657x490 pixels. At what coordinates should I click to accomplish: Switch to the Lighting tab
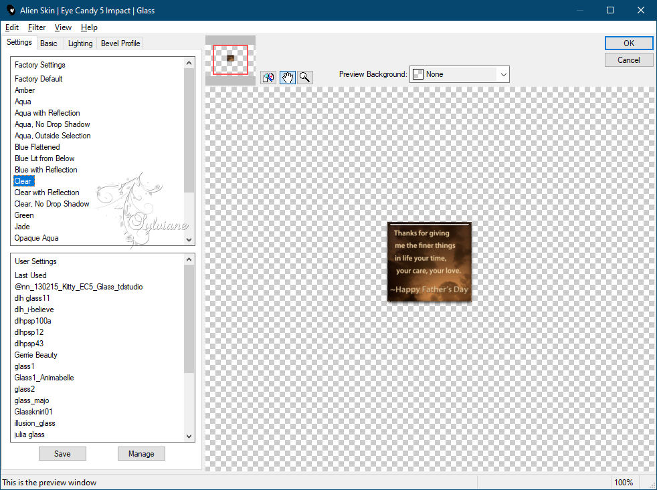coord(80,43)
